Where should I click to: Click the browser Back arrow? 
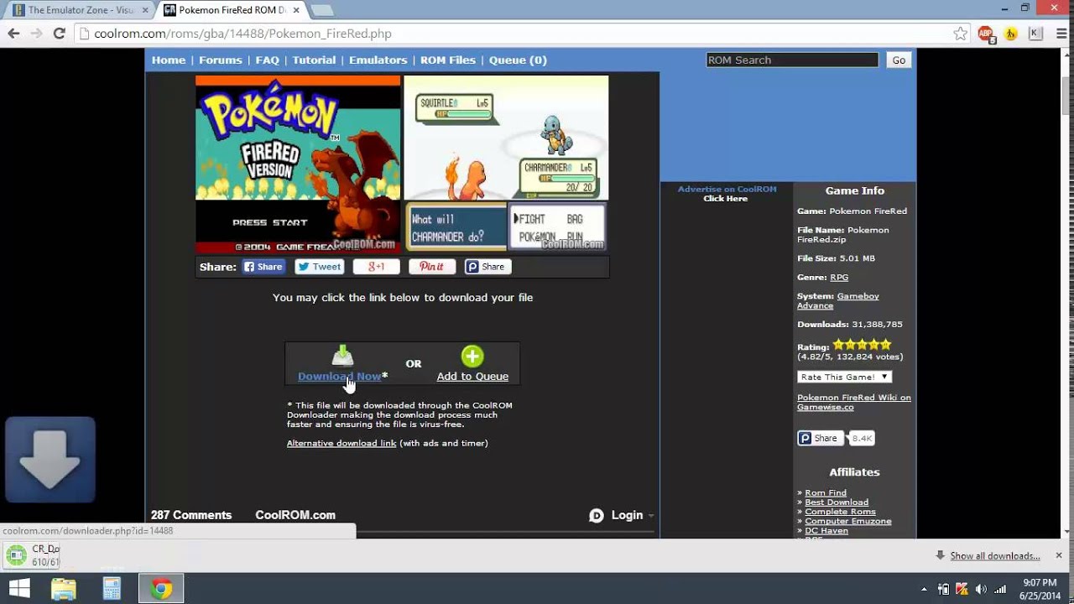point(13,34)
